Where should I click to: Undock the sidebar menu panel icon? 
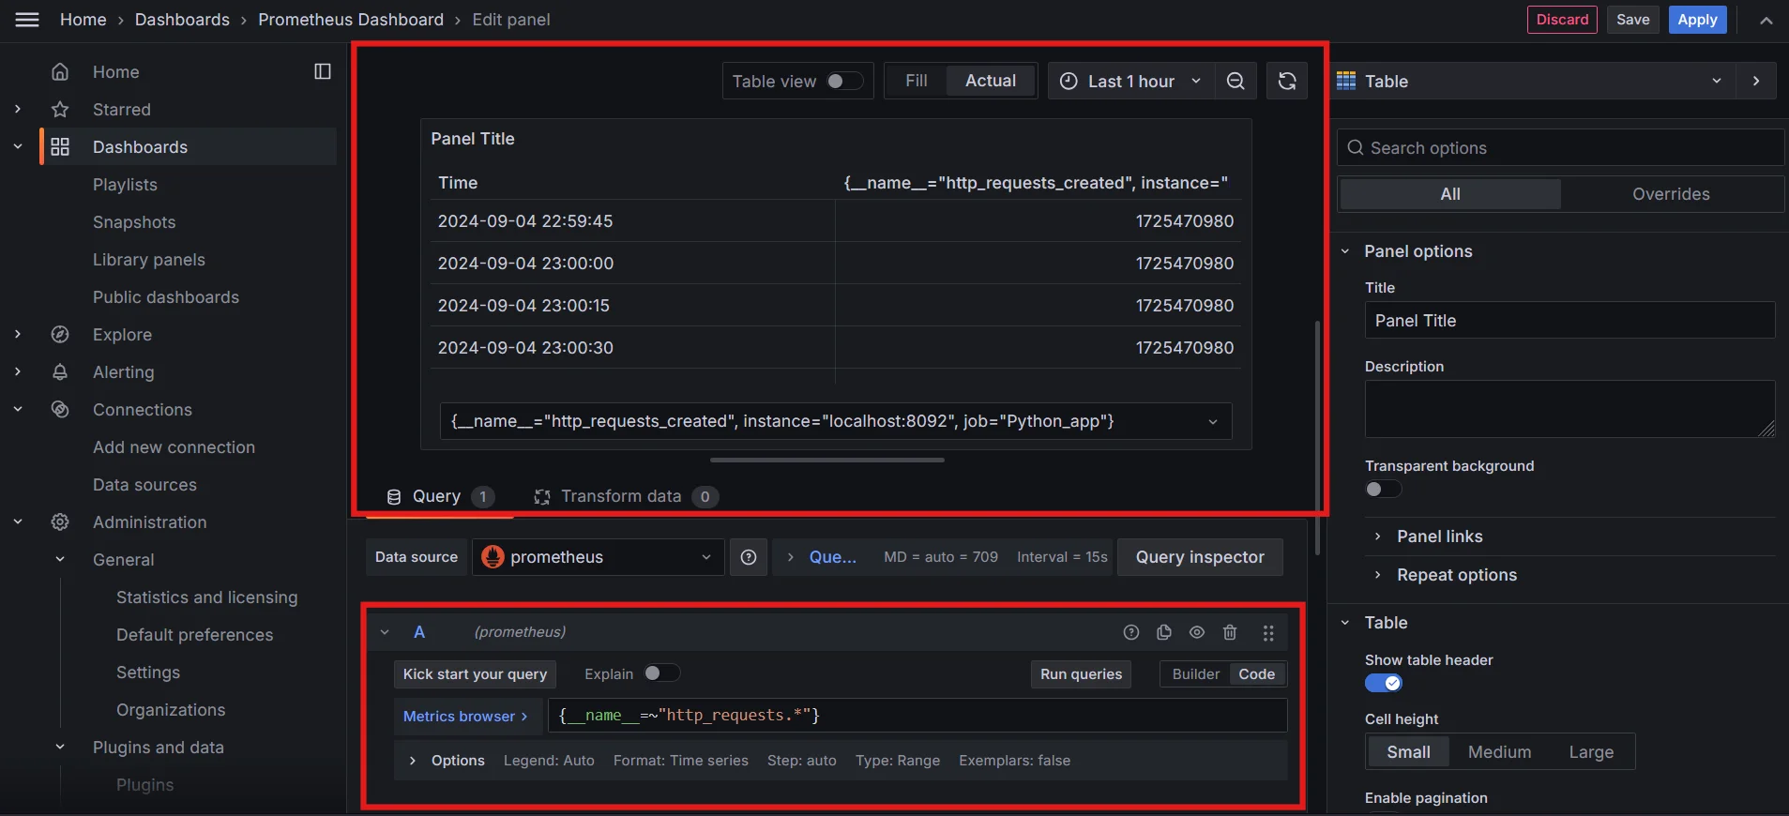coord(323,72)
